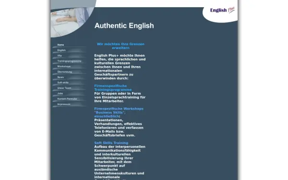Click the Authentic English heading
This screenshot has height=180, width=288.
[124, 26]
